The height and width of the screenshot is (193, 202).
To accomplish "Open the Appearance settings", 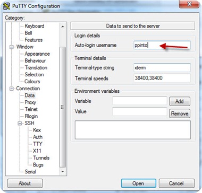I will [x=37, y=54].
